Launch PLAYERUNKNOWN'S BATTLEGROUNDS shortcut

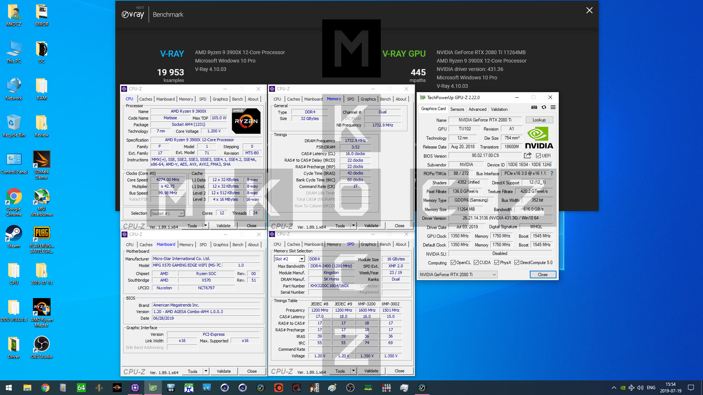click(42, 240)
